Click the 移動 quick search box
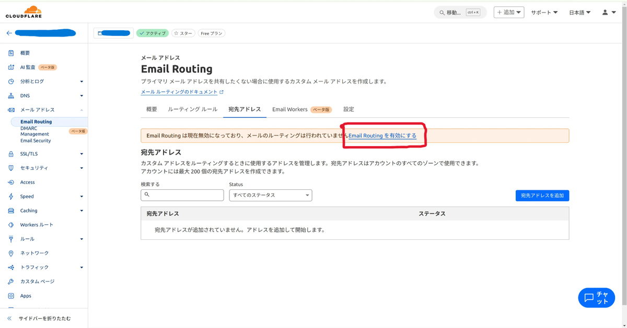Screen dimensions: 627x328 (x=460, y=13)
